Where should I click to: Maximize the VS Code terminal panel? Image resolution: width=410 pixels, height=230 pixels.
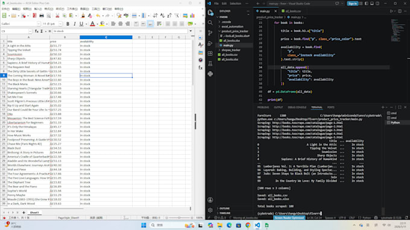tap(400, 107)
